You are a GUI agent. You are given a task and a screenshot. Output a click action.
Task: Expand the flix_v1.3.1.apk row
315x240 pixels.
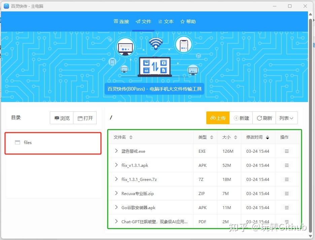coord(116,165)
